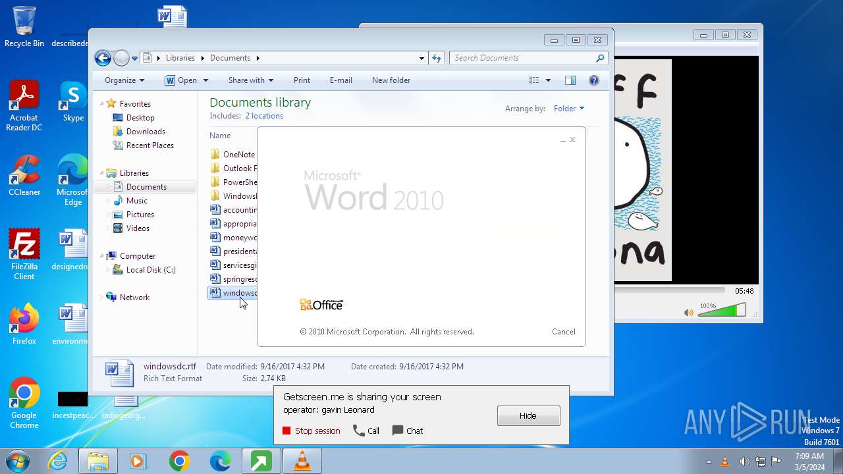Open the view options dropdown arrow
The image size is (843, 474).
(x=548, y=80)
